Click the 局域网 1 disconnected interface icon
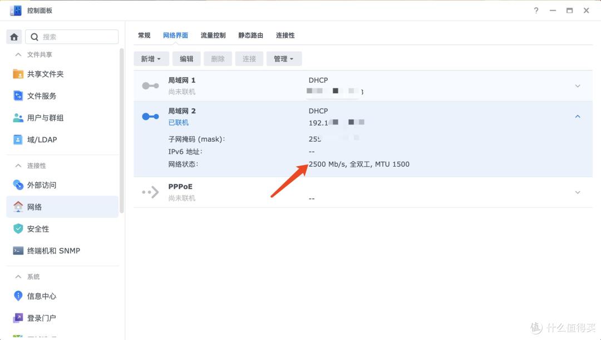 pyautogui.click(x=150, y=86)
